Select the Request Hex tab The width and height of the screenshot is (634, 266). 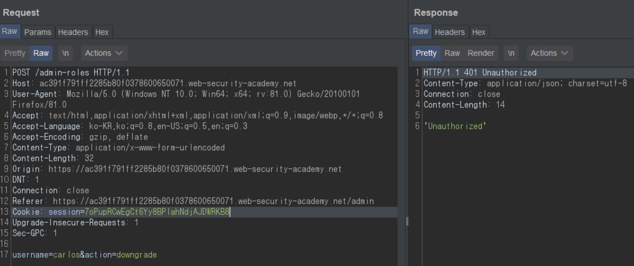[102, 32]
